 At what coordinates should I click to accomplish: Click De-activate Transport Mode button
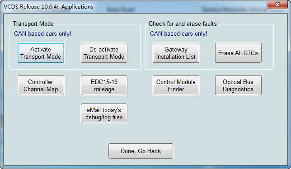pyautogui.click(x=104, y=53)
